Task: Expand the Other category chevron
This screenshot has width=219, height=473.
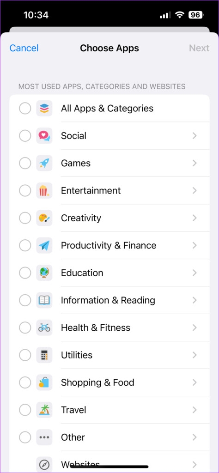Action: [x=195, y=437]
